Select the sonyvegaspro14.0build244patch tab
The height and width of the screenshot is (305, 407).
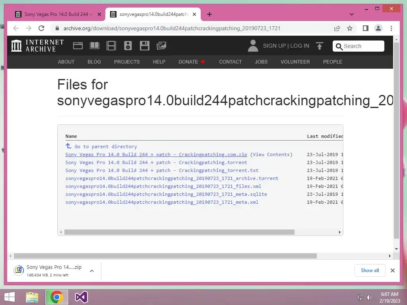(153, 14)
